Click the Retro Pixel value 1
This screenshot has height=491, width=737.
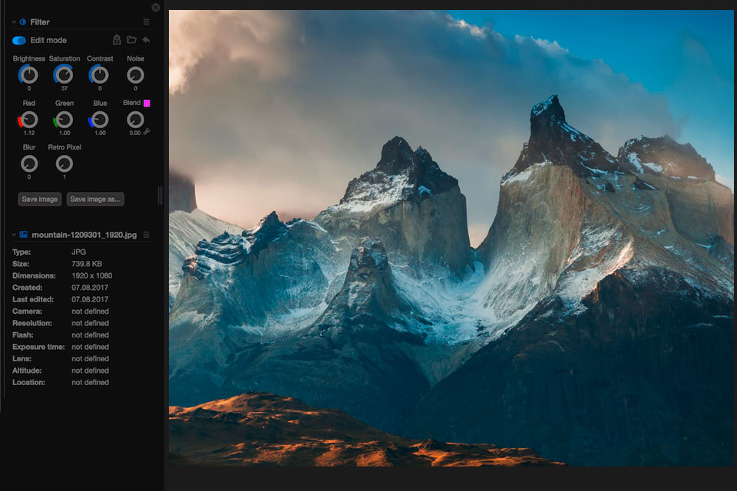click(x=64, y=177)
